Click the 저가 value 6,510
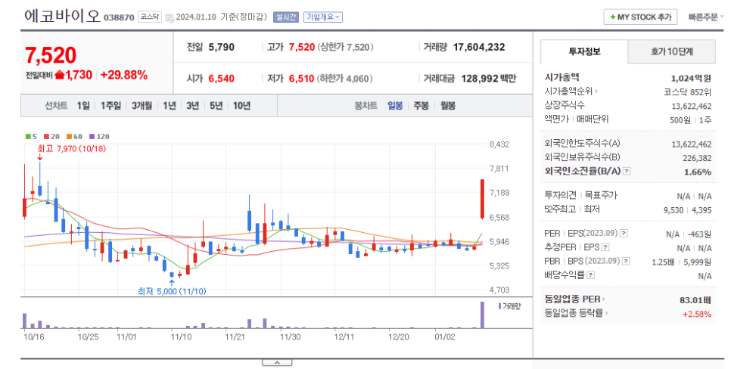This screenshot has width=731, height=369. pyautogui.click(x=302, y=79)
